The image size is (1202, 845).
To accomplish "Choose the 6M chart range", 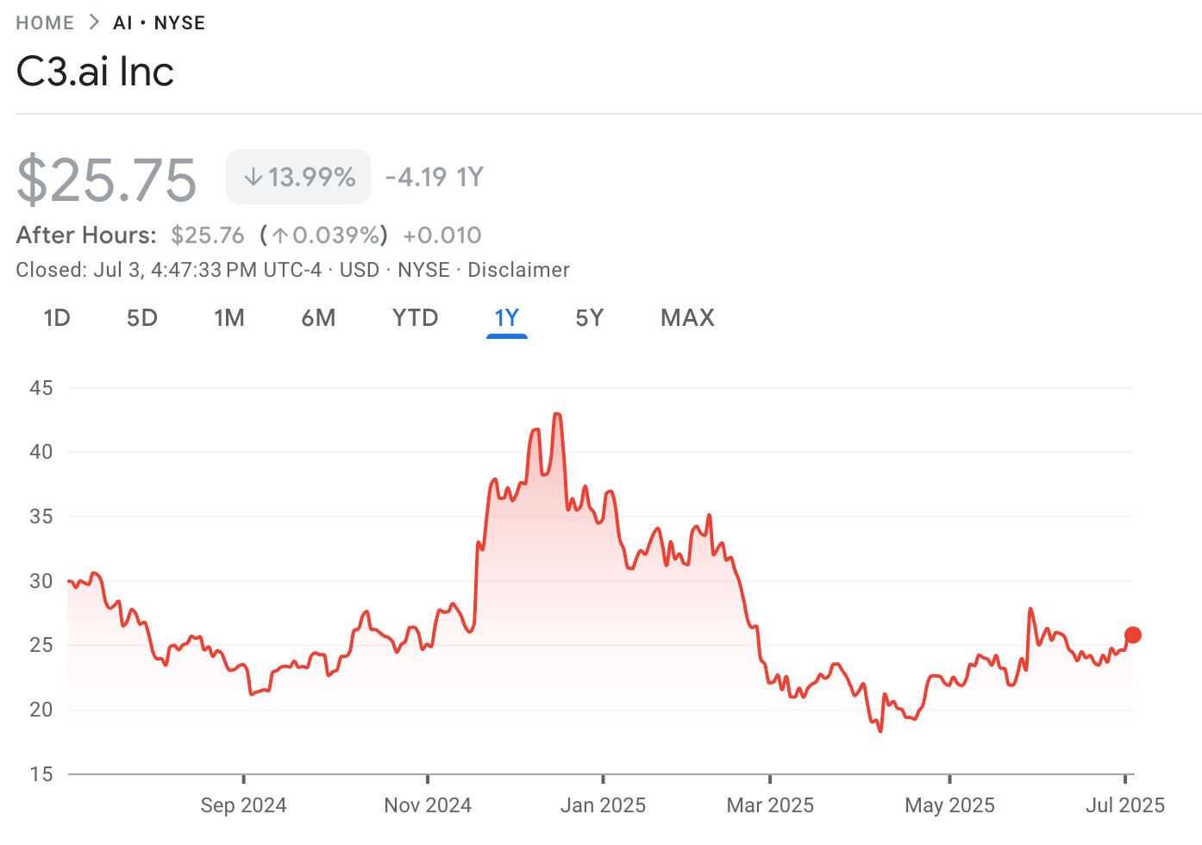I will 318,318.
